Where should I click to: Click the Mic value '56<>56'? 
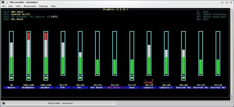pos(80,85)
